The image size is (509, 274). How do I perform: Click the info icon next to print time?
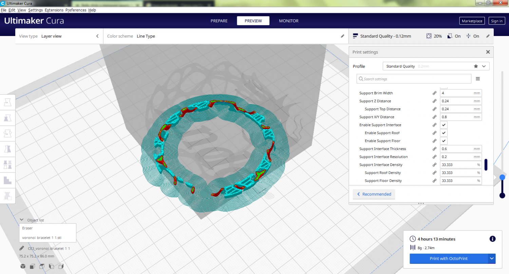click(x=492, y=239)
